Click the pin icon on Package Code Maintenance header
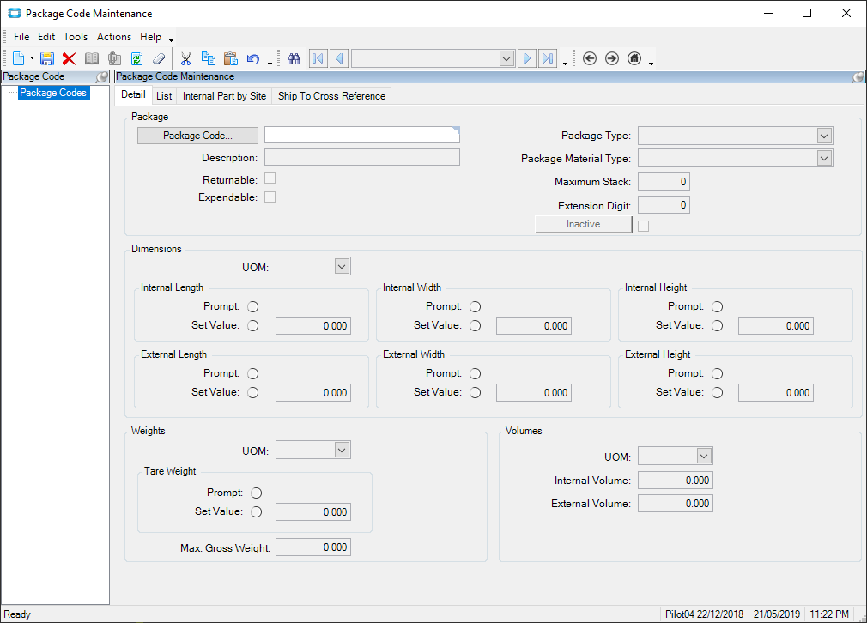Image resolution: width=867 pixels, height=623 pixels. 858,77
